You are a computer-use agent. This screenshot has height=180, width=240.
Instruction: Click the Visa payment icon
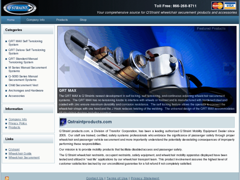point(230,6)
